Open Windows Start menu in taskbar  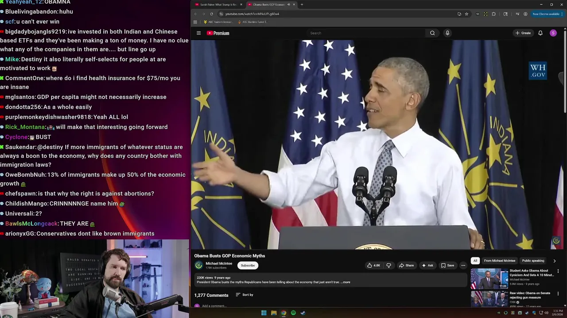[264, 313]
